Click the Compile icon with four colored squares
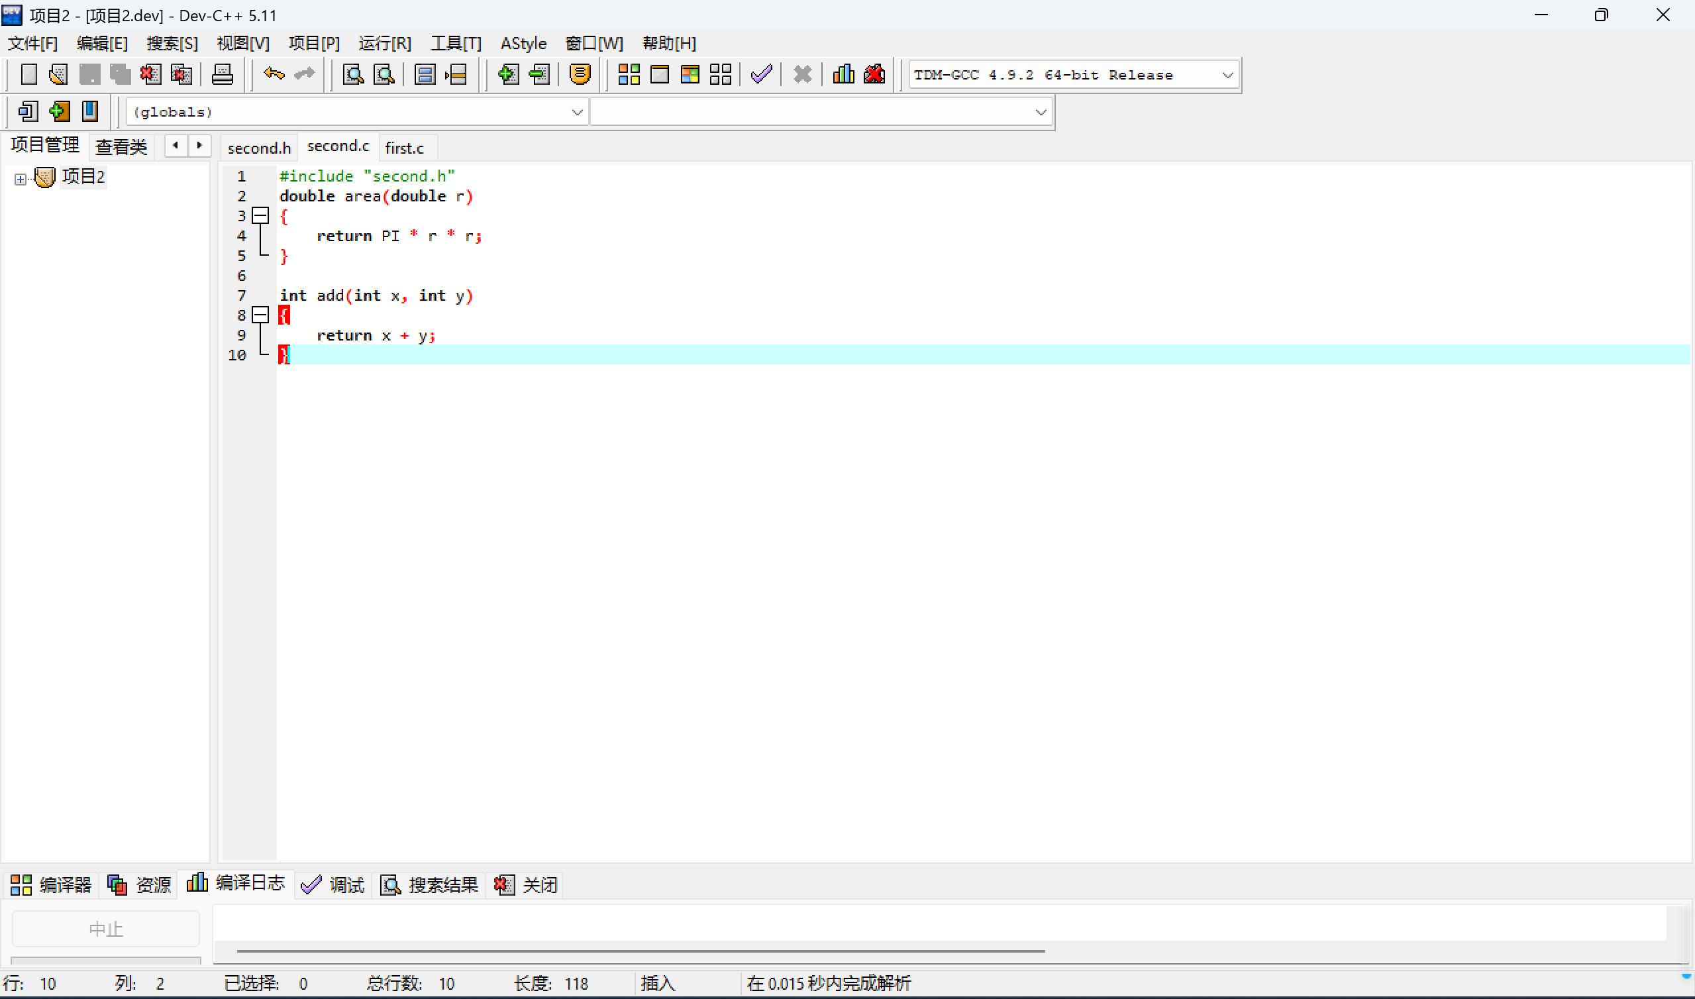The height and width of the screenshot is (999, 1695). click(x=629, y=74)
